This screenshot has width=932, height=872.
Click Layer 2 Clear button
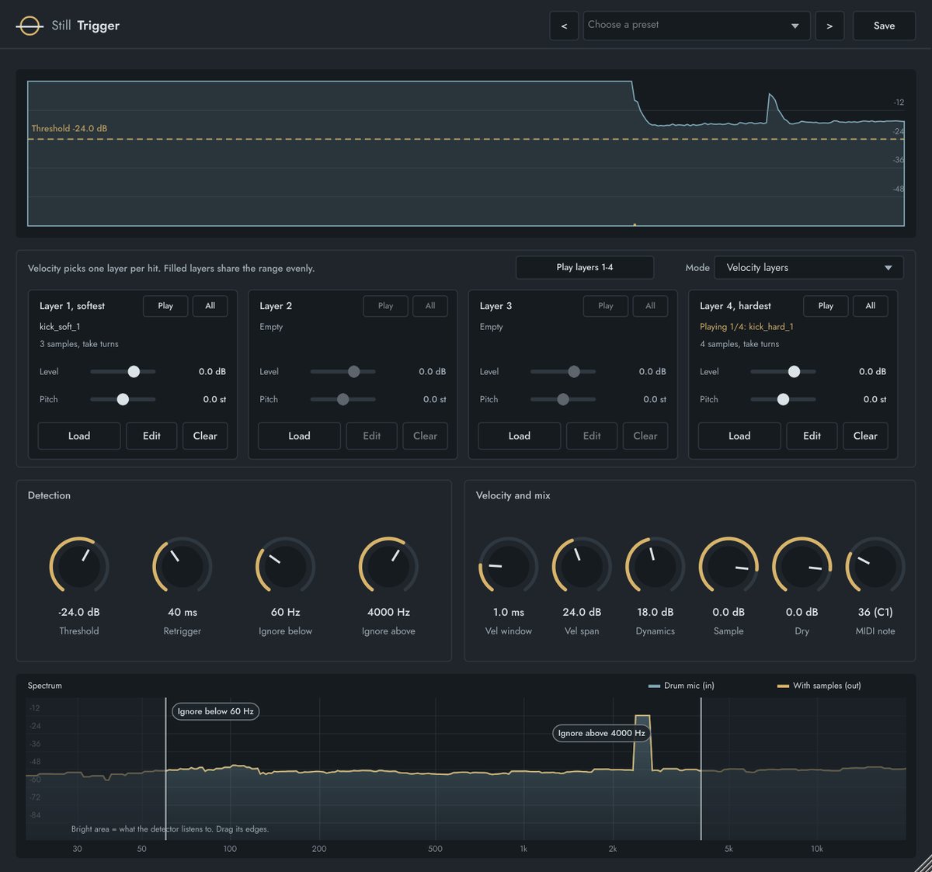coord(425,436)
